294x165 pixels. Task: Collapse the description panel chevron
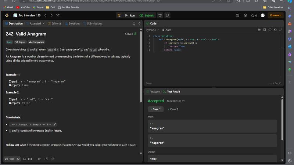pyautogui.click(x=139, y=23)
